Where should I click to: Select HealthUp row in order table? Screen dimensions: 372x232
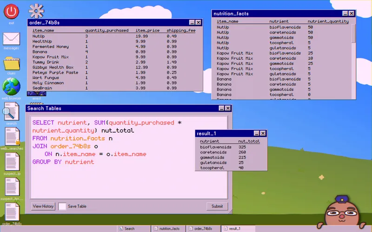click(115, 41)
